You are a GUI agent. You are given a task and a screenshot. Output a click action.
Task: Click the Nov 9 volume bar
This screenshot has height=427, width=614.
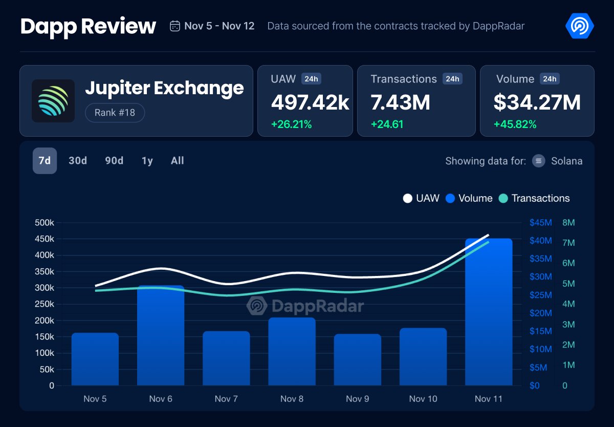pyautogui.click(x=358, y=359)
